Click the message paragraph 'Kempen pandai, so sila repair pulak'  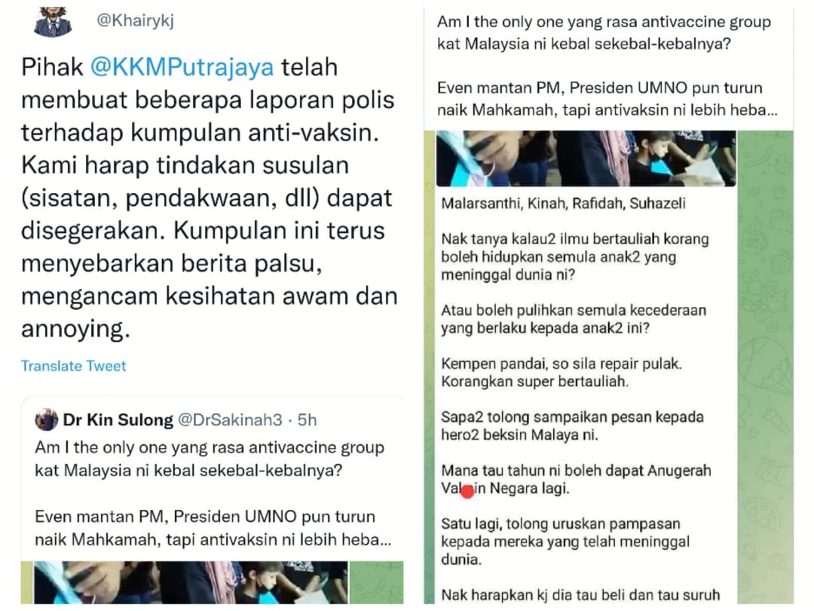pos(562,373)
